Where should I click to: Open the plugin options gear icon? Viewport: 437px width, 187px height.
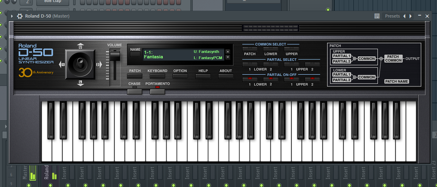pos(20,16)
